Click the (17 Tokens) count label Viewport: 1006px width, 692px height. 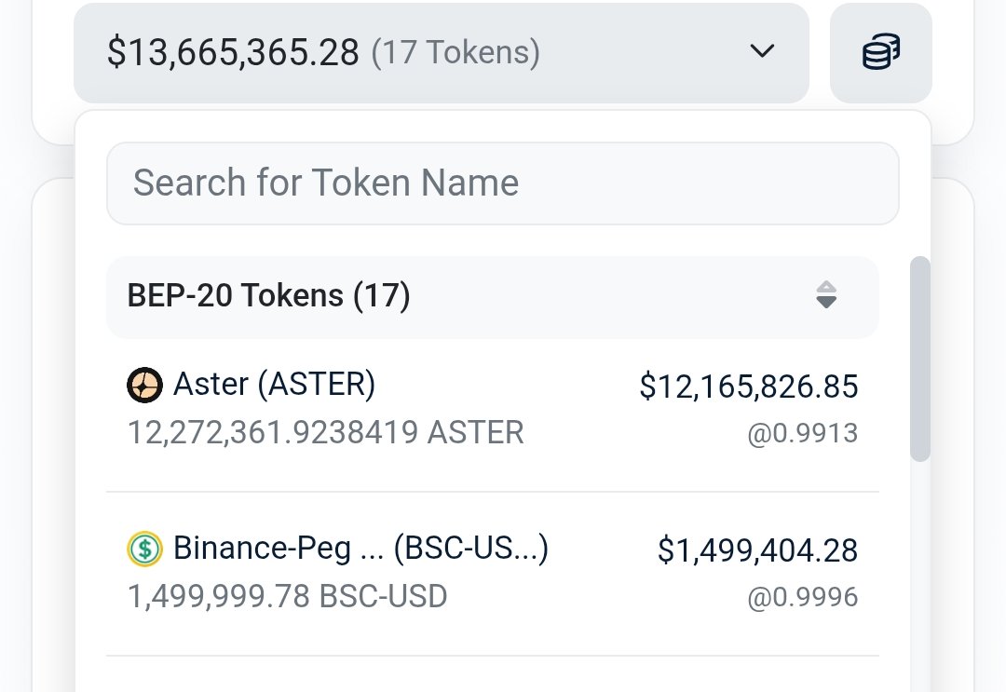455,52
